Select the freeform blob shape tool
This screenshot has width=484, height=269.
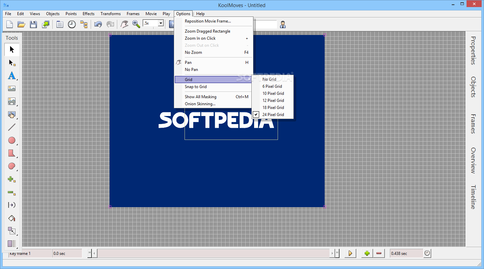click(x=12, y=166)
